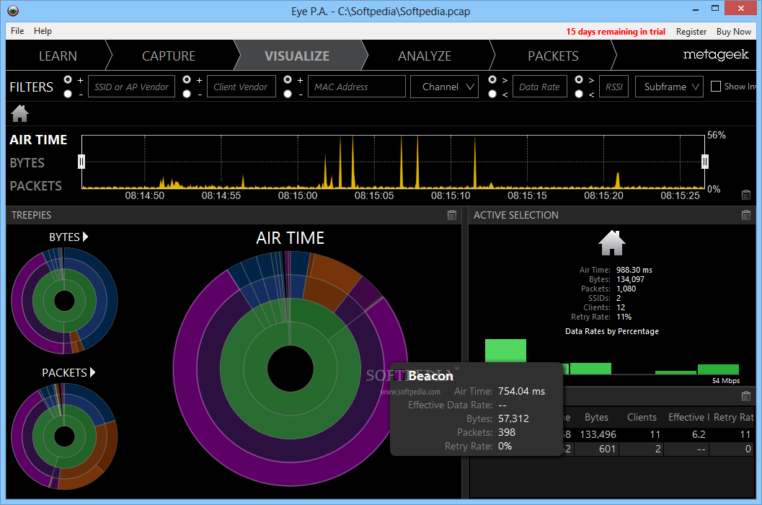Click the 54 Mbps data rate bar
The height and width of the screenshot is (505, 762).
pos(718,369)
